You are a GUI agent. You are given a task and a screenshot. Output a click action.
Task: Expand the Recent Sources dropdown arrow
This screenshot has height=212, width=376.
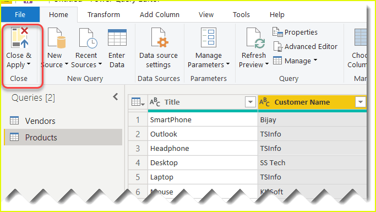coord(100,64)
